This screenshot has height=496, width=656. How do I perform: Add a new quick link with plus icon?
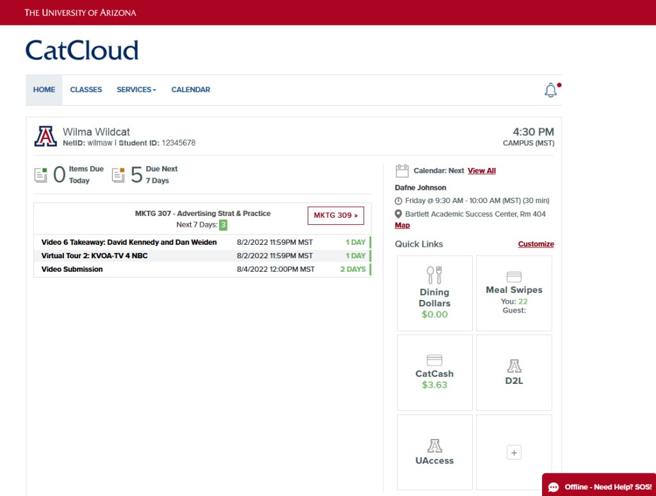(514, 452)
